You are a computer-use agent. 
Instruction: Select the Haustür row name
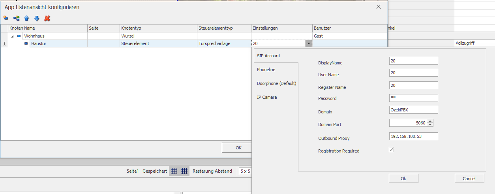click(39, 43)
